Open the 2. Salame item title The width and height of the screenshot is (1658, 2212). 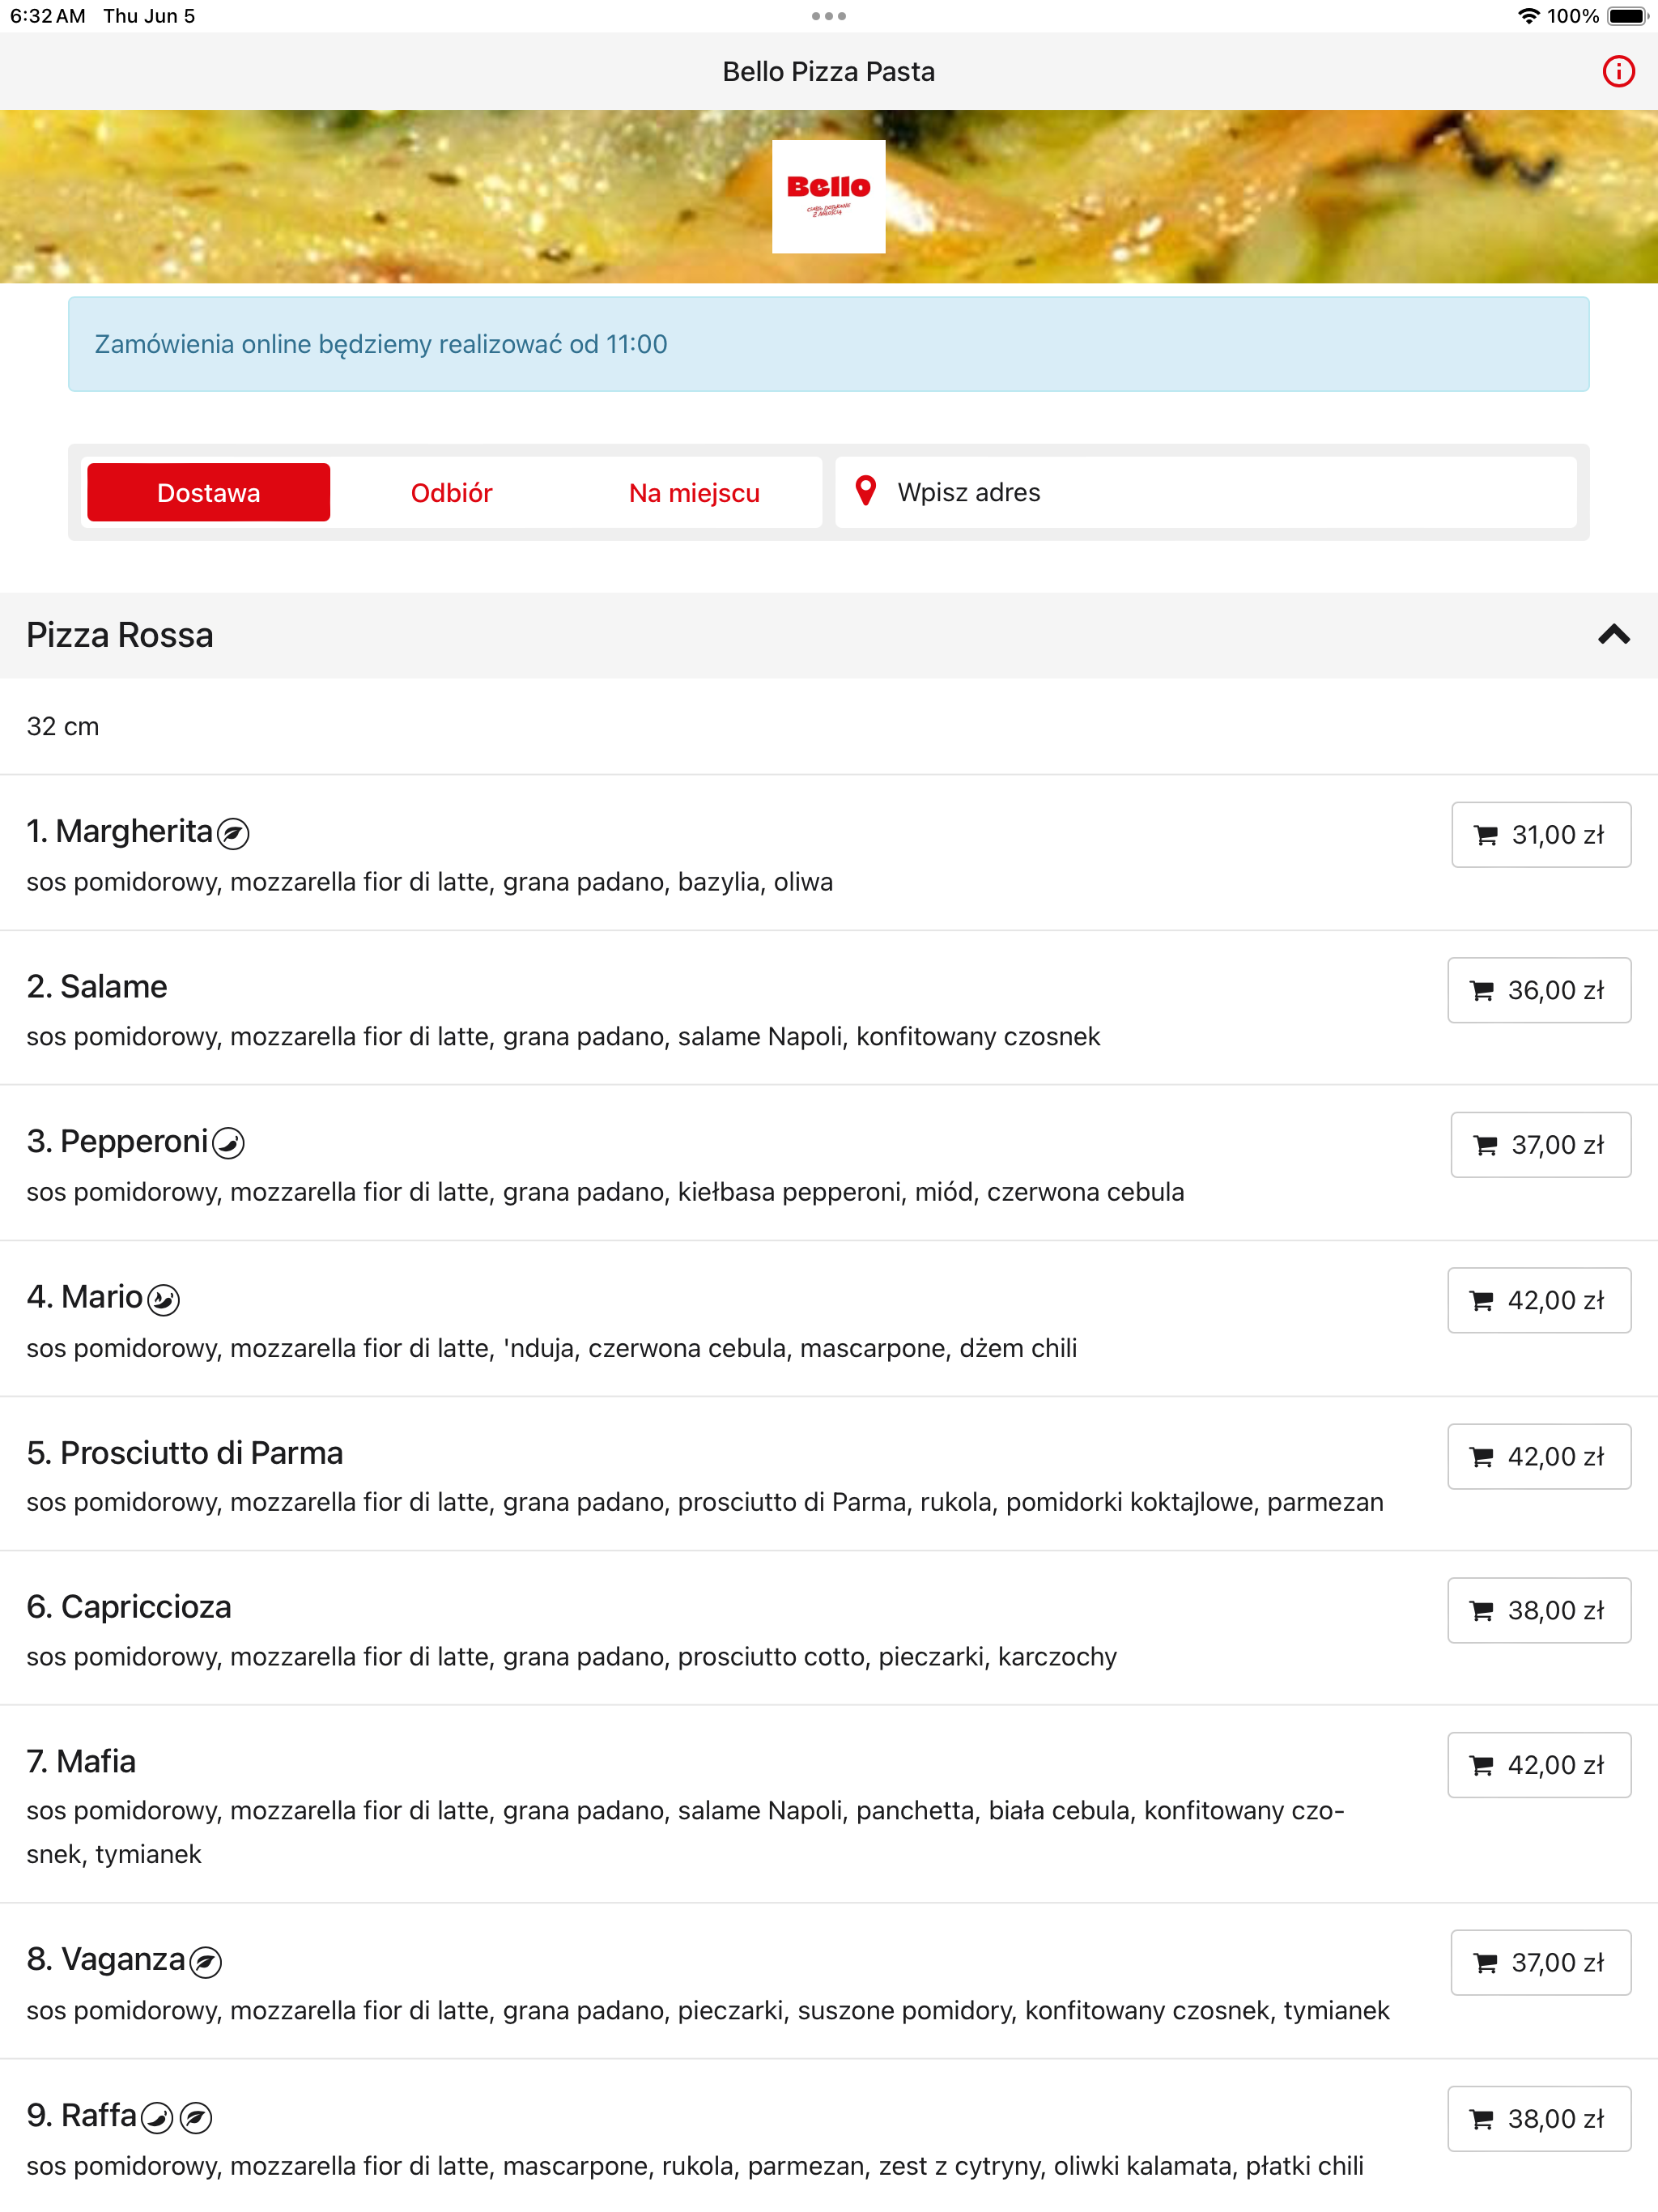tap(97, 986)
